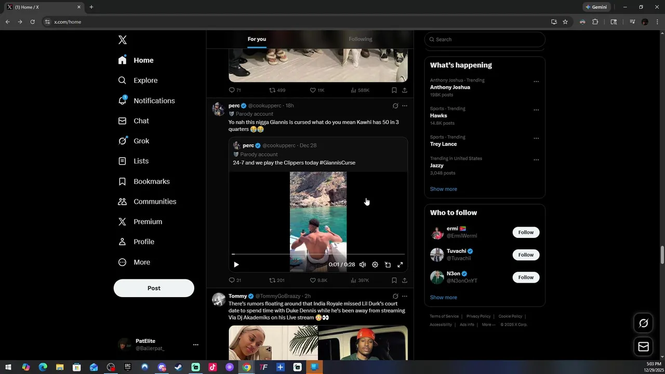Seek using the video progress bar
The height and width of the screenshot is (374, 665).
click(318, 254)
